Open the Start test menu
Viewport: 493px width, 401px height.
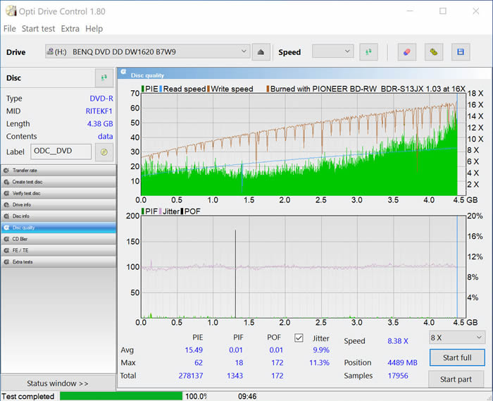click(x=38, y=29)
